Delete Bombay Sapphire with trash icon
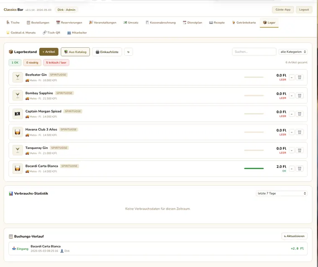Viewport: 318px width, 267px height. coord(300,95)
